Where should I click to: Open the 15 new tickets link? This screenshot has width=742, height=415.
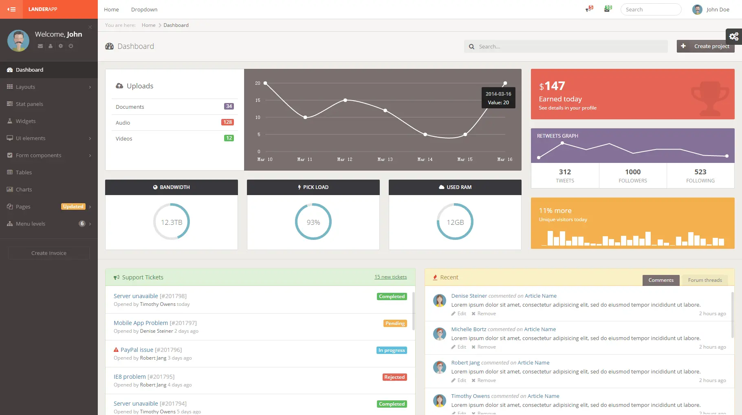(390, 277)
